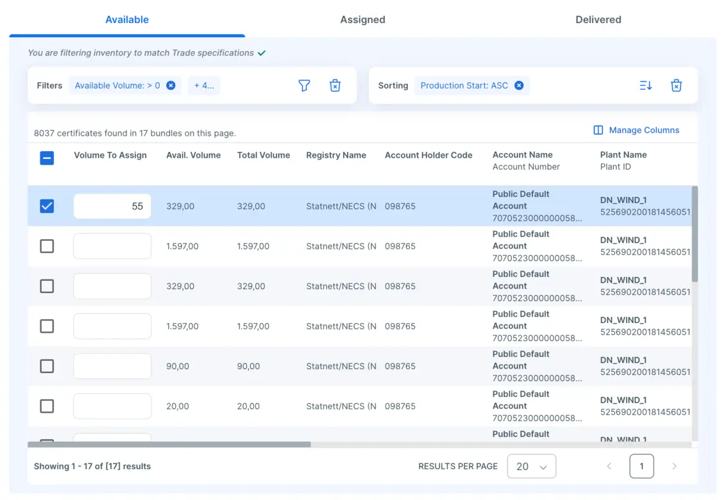Check the 20,00 row checkbox
This screenshot has width=728, height=500.
tap(47, 406)
